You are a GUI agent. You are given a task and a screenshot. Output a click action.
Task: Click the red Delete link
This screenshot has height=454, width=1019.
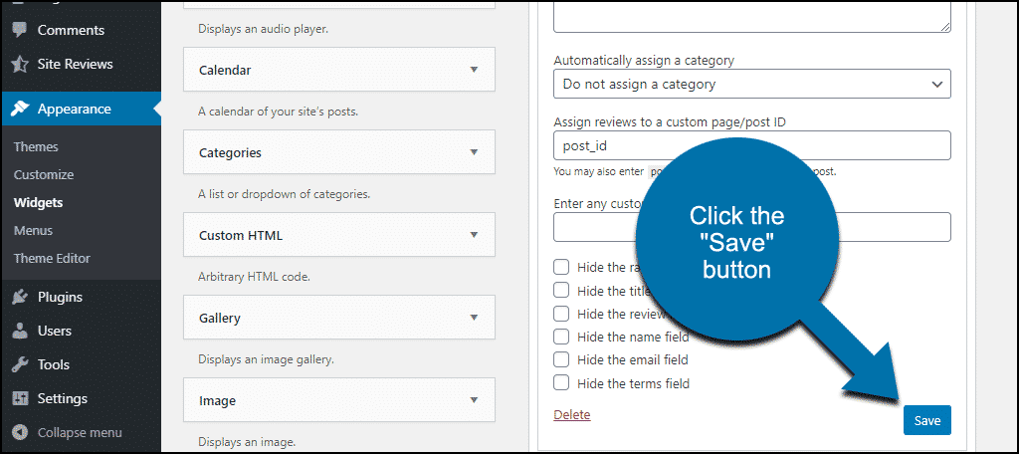coord(572,414)
